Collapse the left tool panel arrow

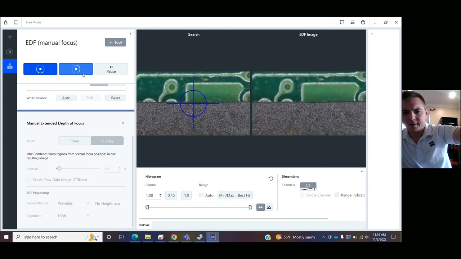130,34
